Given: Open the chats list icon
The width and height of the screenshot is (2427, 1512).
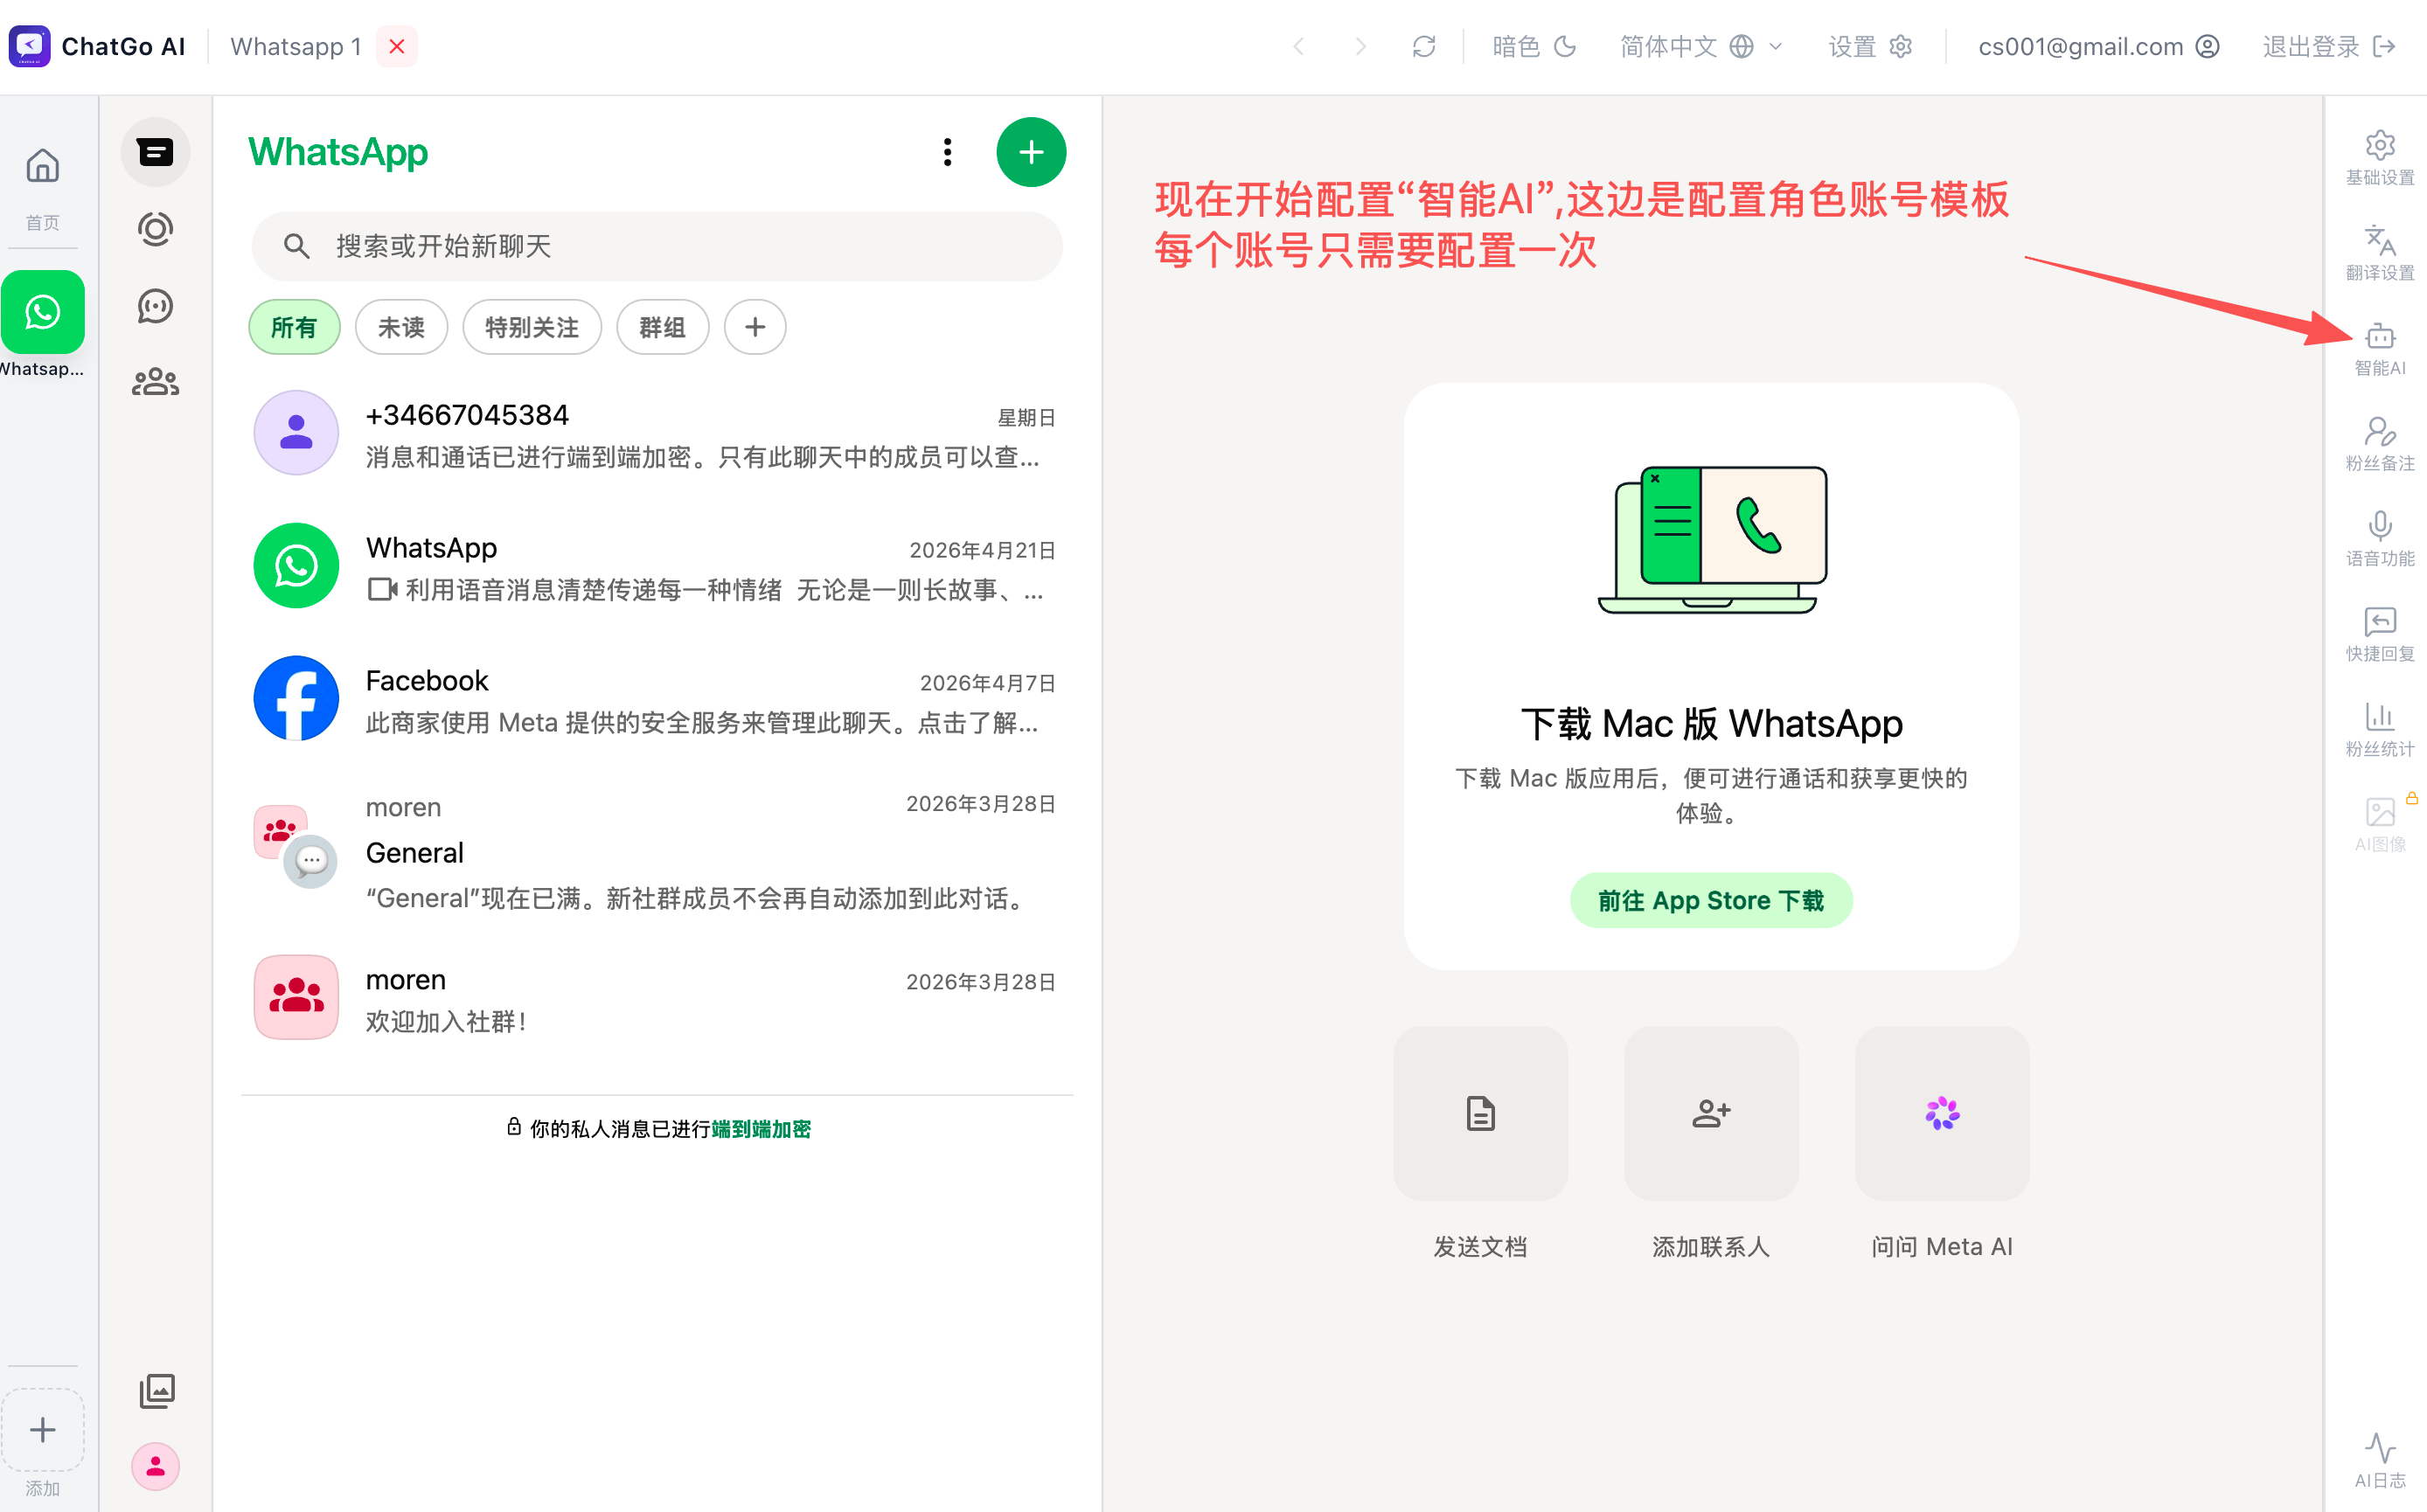Looking at the screenshot, I should [x=155, y=152].
